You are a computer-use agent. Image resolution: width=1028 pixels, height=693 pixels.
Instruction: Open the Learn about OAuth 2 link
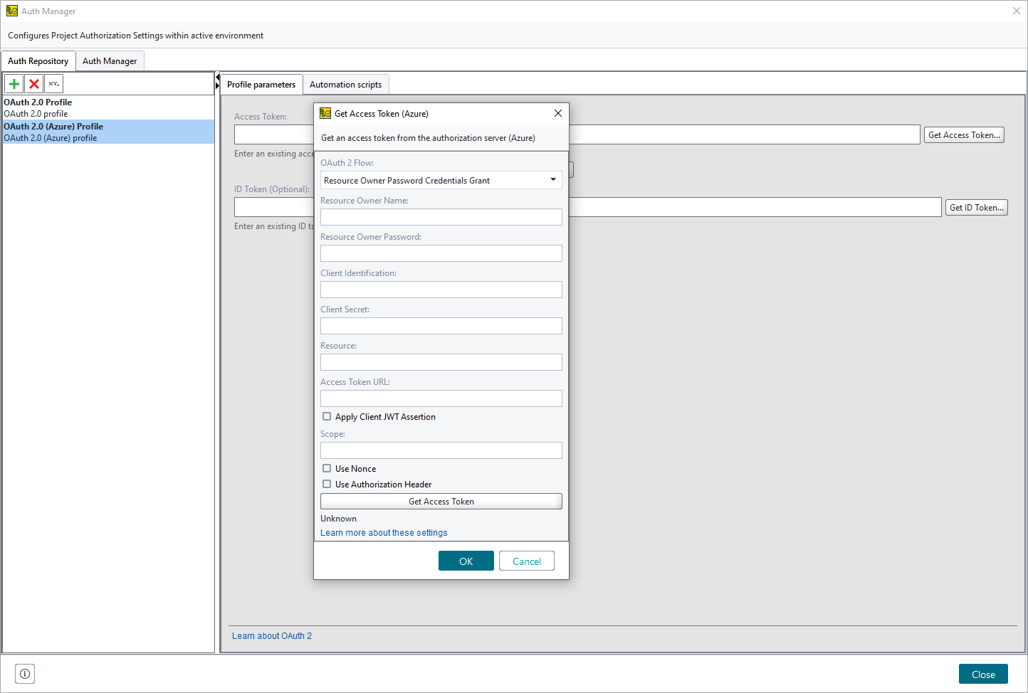point(271,635)
